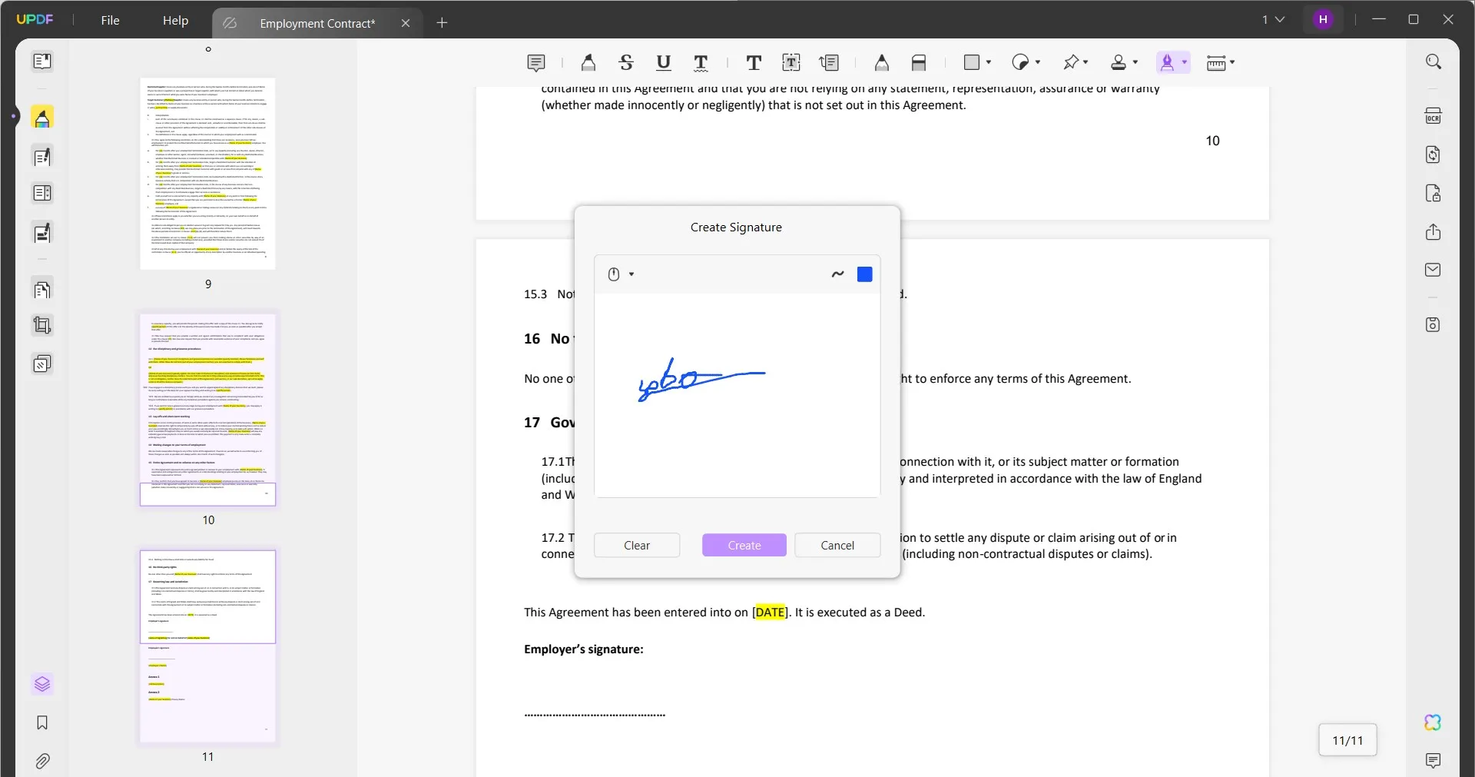The width and height of the screenshot is (1475, 777).
Task: Clear the drawn signature
Action: pos(637,545)
